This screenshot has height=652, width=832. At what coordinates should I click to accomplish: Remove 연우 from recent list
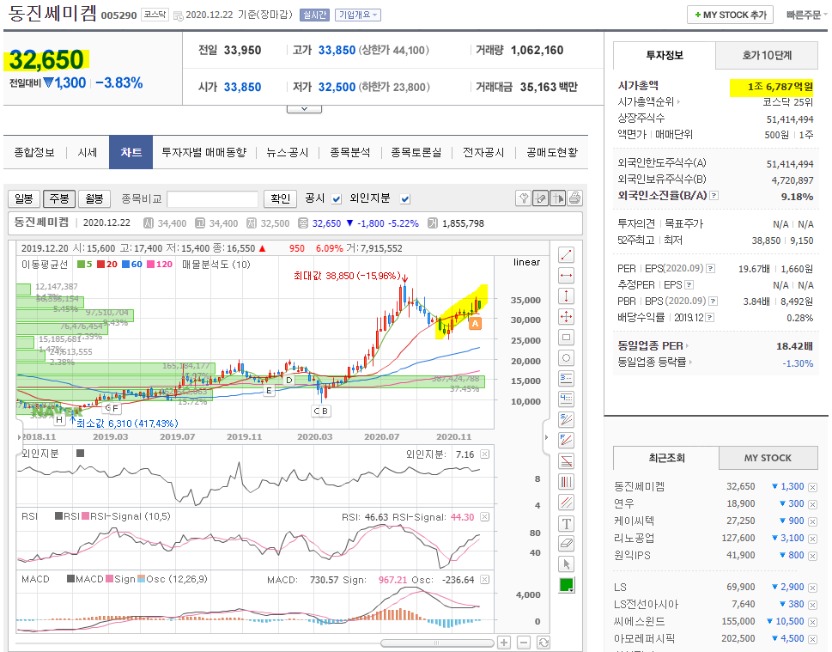click(812, 504)
